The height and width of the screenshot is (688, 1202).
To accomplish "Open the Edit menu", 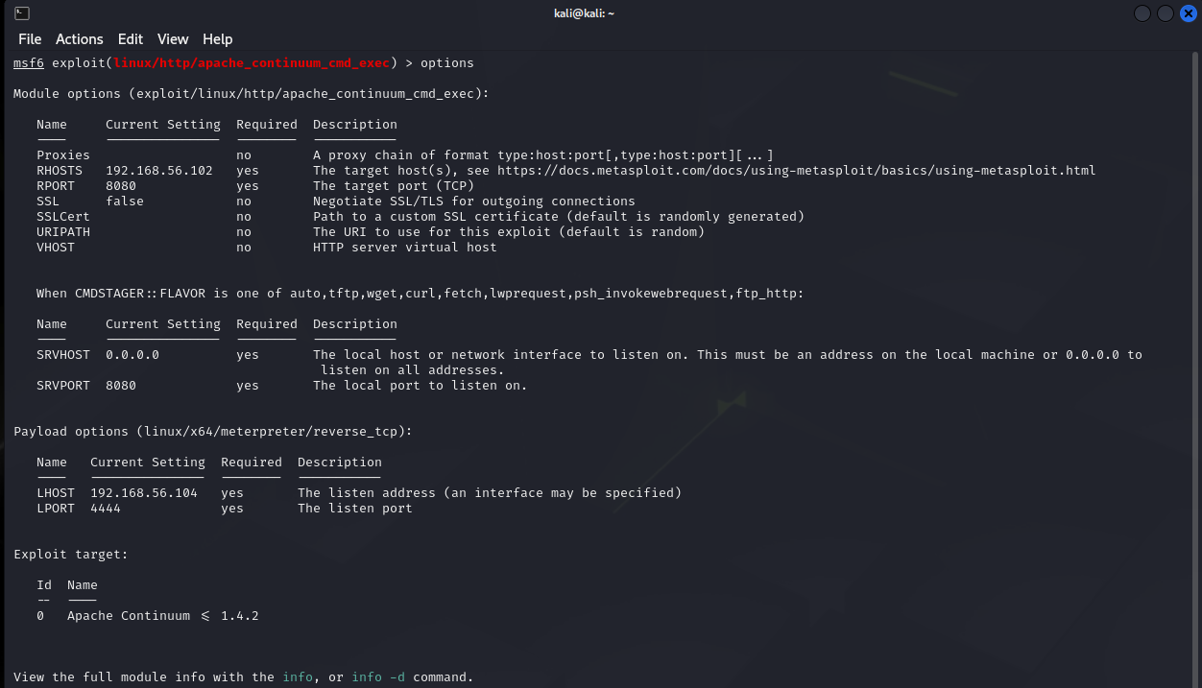I will [131, 39].
